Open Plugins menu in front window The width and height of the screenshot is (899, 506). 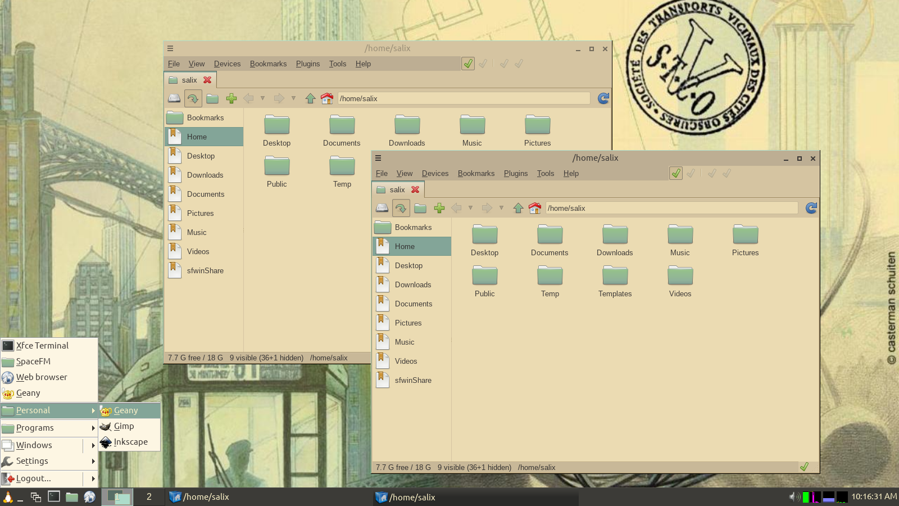click(516, 173)
